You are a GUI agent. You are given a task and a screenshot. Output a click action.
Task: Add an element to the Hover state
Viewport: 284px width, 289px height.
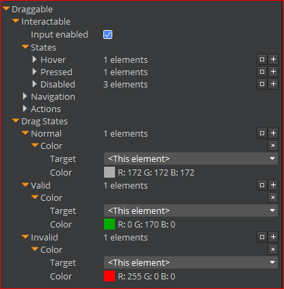pyautogui.click(x=273, y=59)
